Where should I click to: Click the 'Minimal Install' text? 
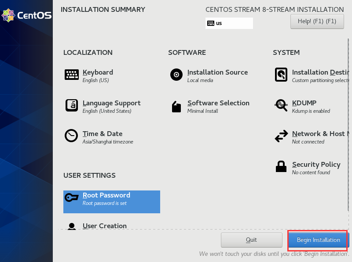pyautogui.click(x=202, y=111)
